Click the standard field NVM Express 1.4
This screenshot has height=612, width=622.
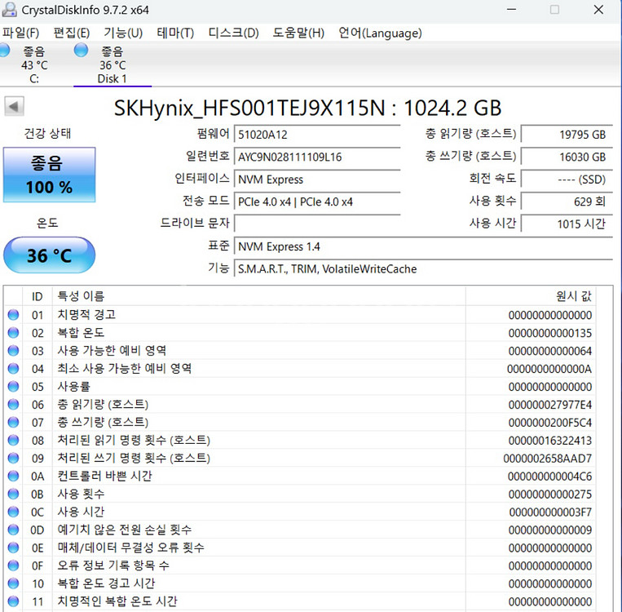tap(423, 246)
